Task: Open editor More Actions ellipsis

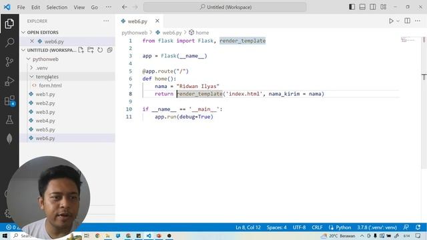Action: coord(418,21)
